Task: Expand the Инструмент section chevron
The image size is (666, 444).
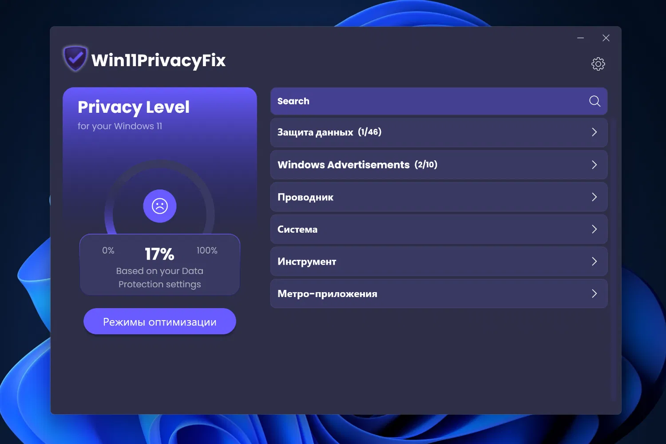Action: click(x=594, y=262)
